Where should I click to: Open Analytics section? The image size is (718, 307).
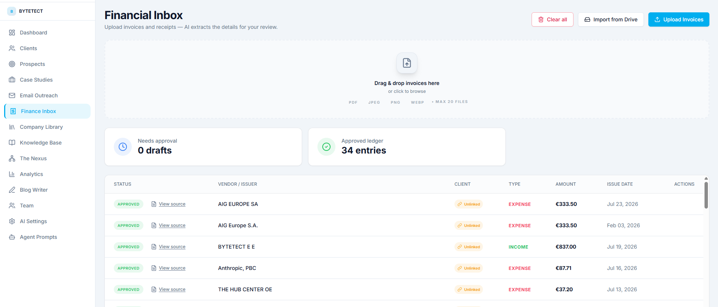click(48, 174)
